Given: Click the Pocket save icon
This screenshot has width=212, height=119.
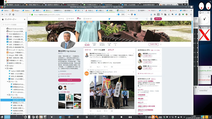Looking at the screenshot, I should click(x=132, y=15).
